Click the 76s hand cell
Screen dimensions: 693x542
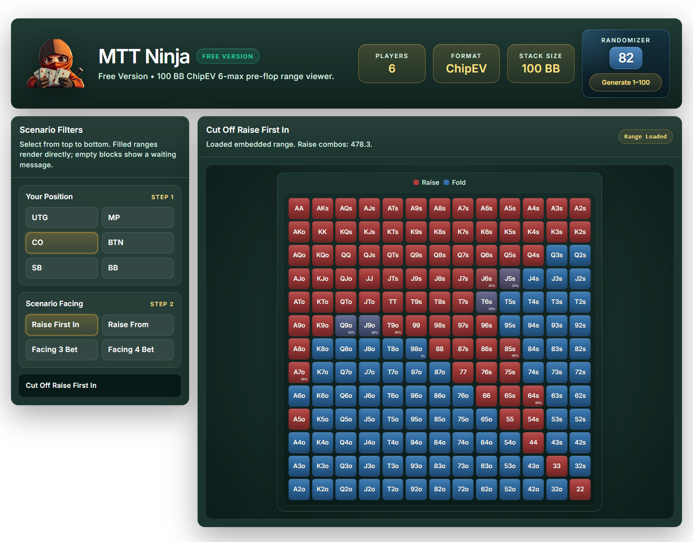[x=486, y=372]
